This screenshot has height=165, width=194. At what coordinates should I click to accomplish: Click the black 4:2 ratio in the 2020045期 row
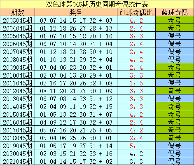pos(136,153)
